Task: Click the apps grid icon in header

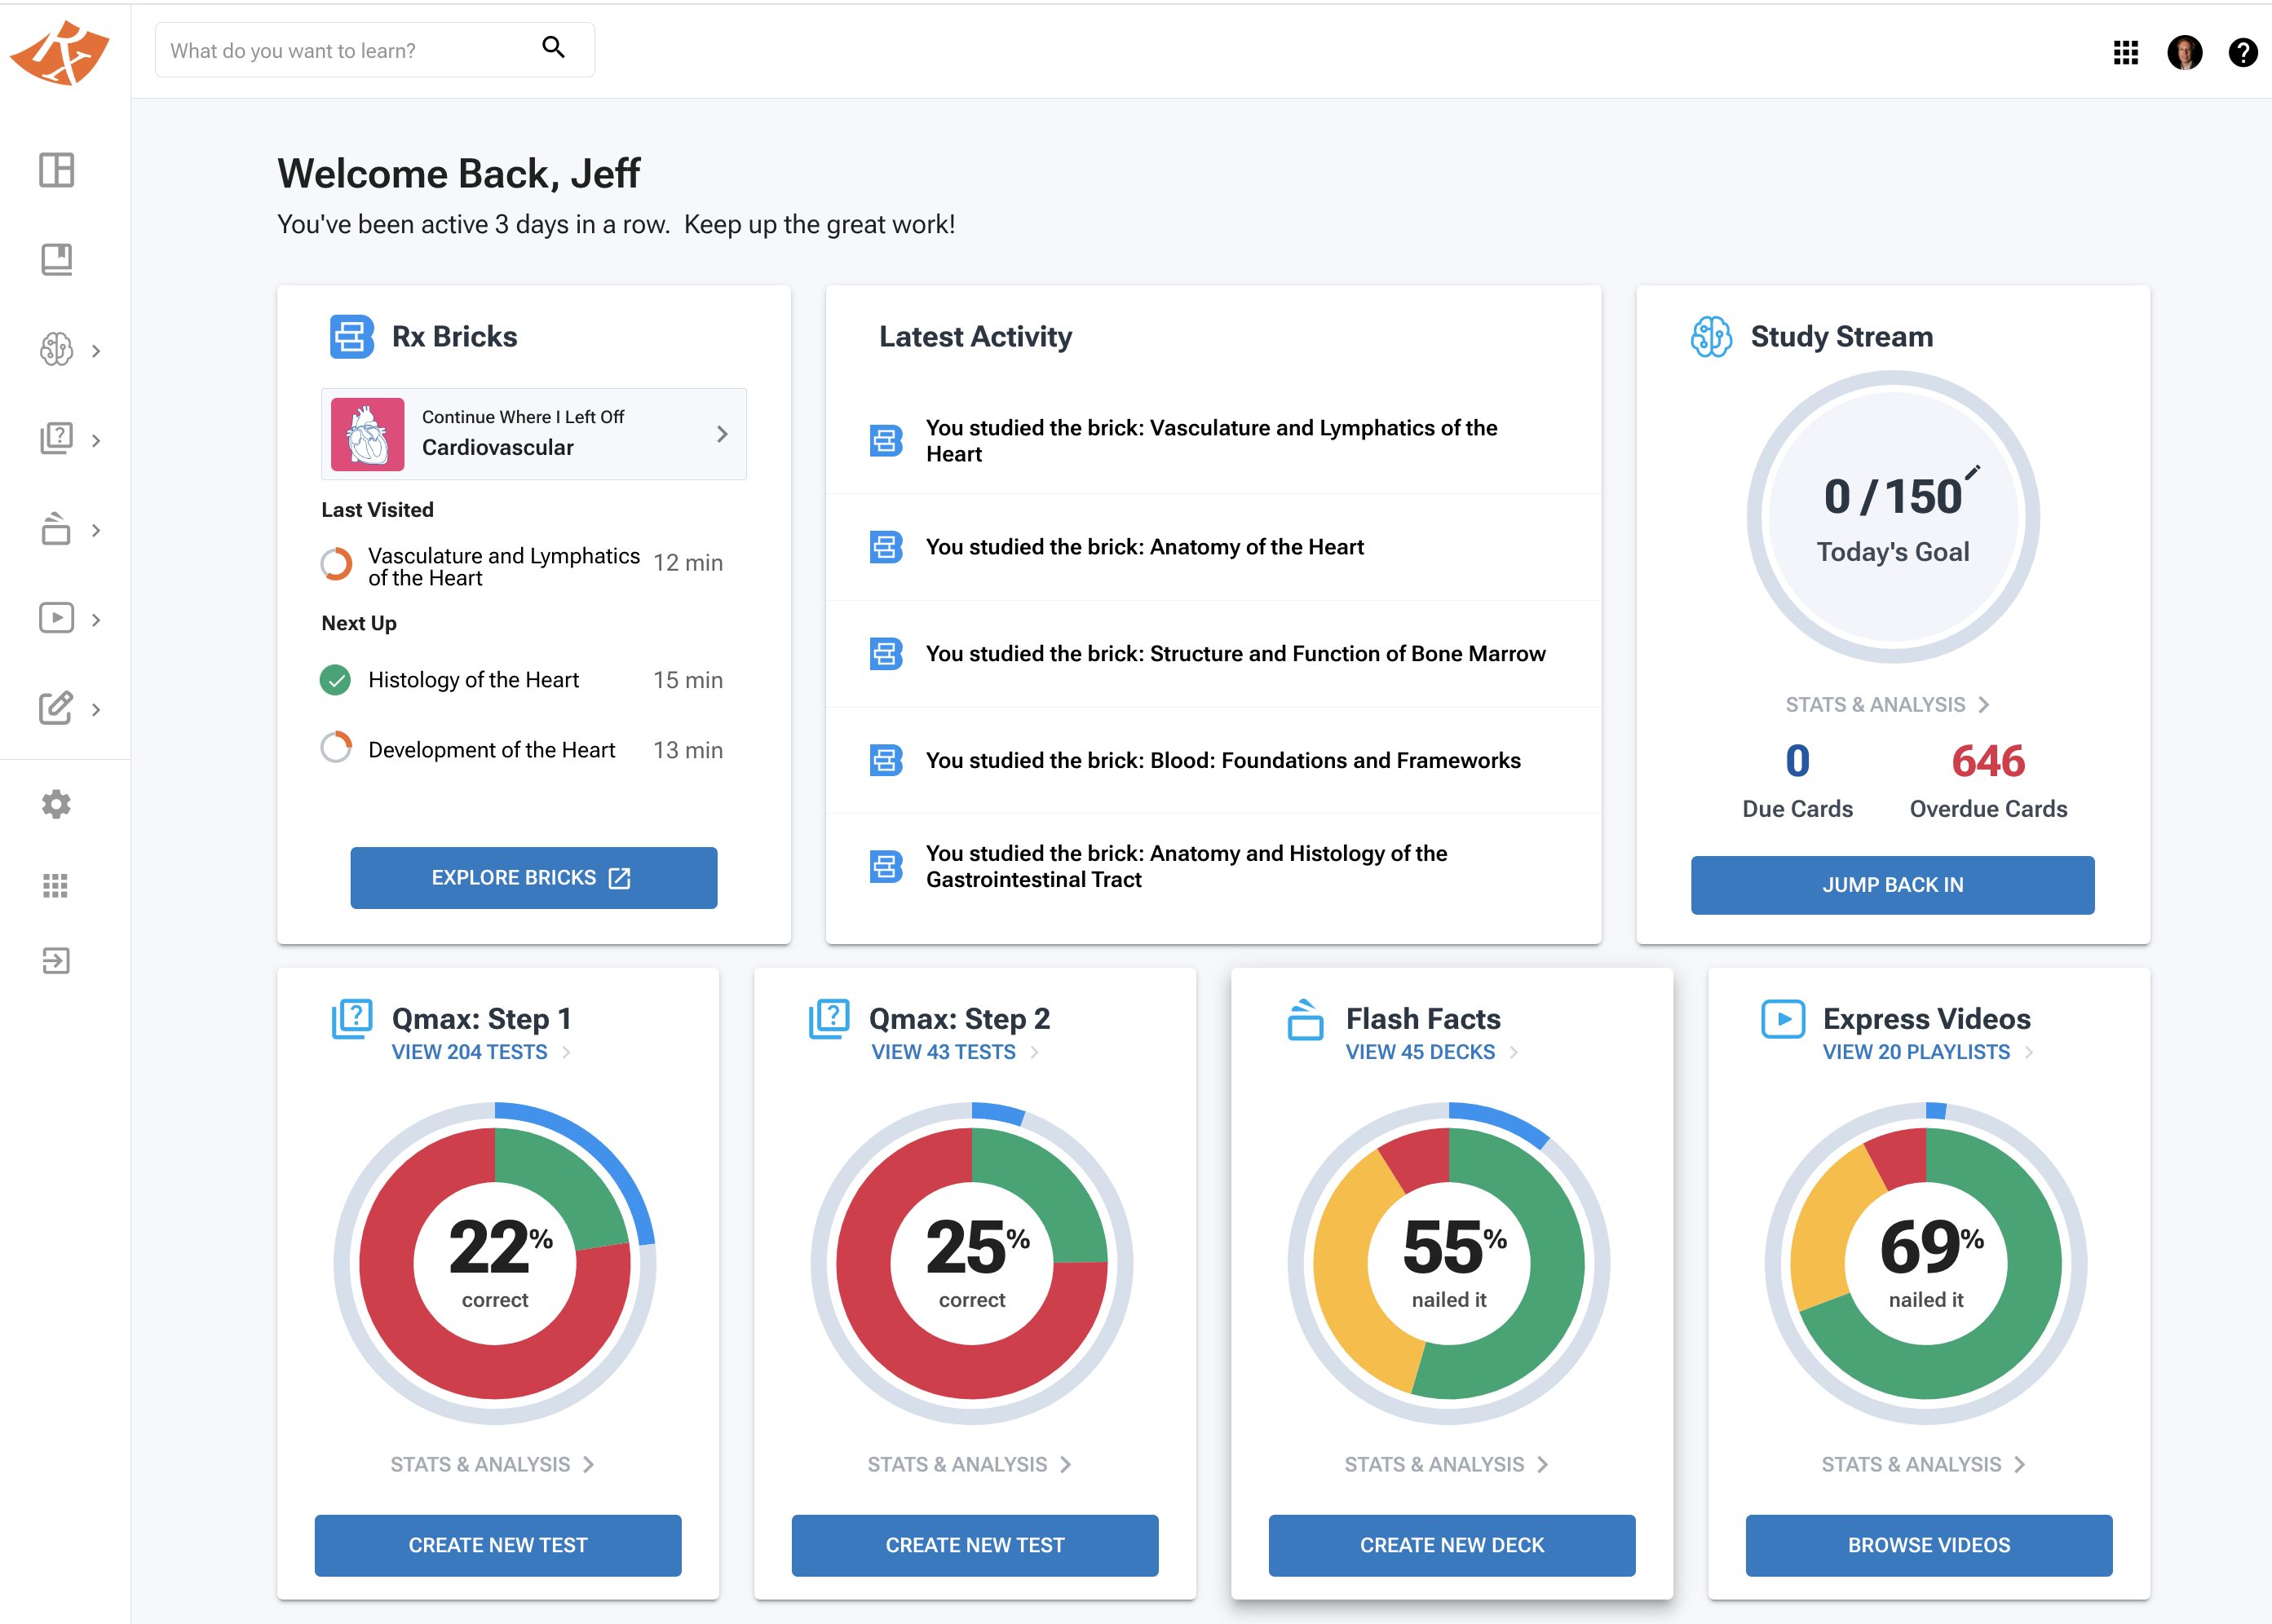Action: click(x=2125, y=52)
